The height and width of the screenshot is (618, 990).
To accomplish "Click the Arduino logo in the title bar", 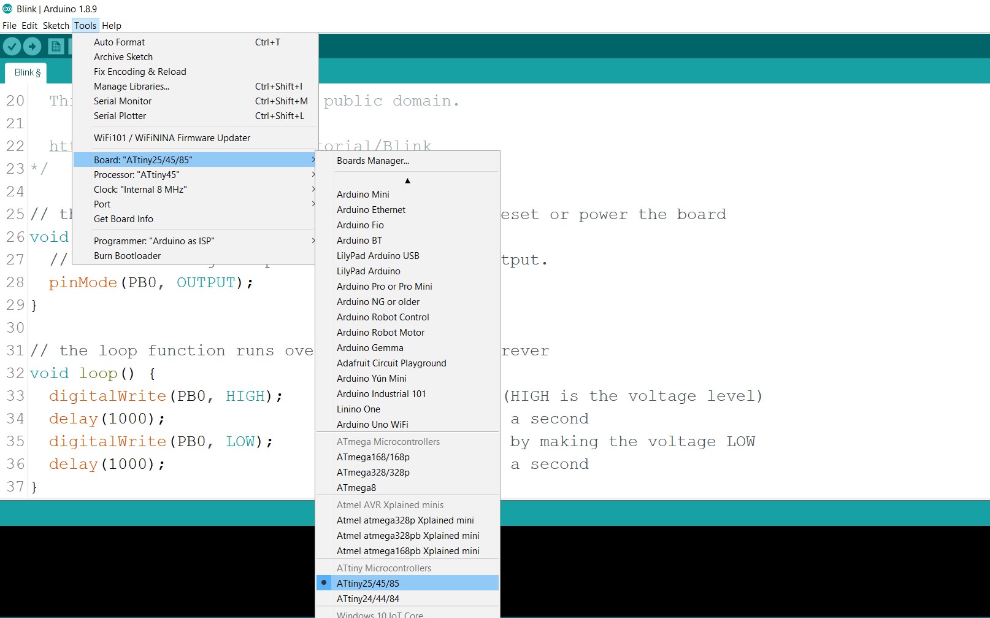I will click(7, 9).
